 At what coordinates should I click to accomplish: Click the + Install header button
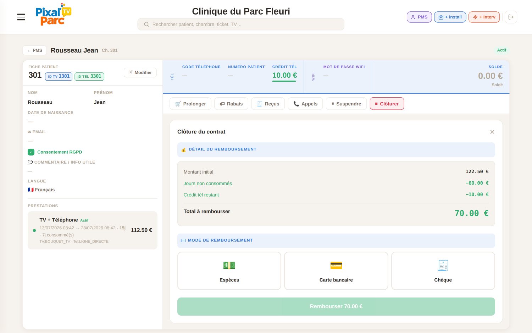pos(450,17)
